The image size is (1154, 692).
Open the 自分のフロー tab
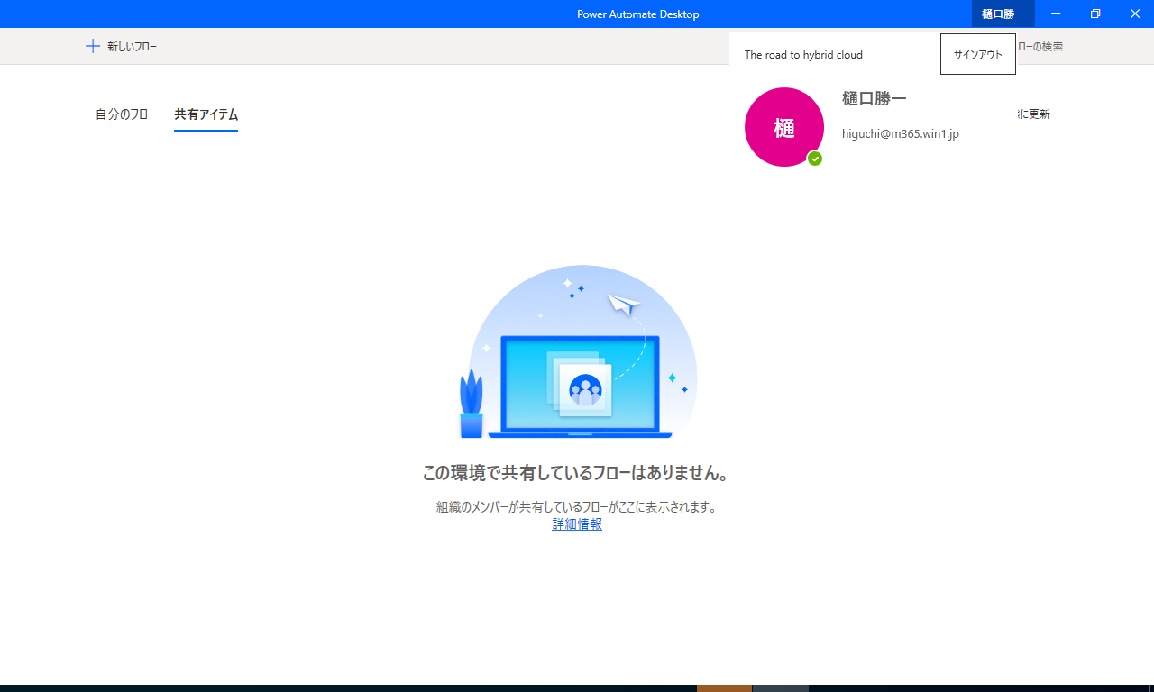point(126,114)
